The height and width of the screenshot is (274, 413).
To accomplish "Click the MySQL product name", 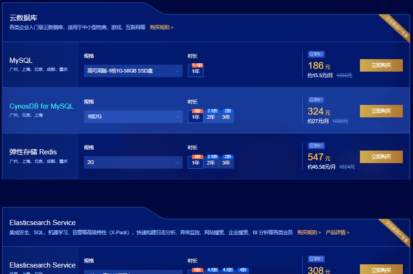I will click(21, 61).
